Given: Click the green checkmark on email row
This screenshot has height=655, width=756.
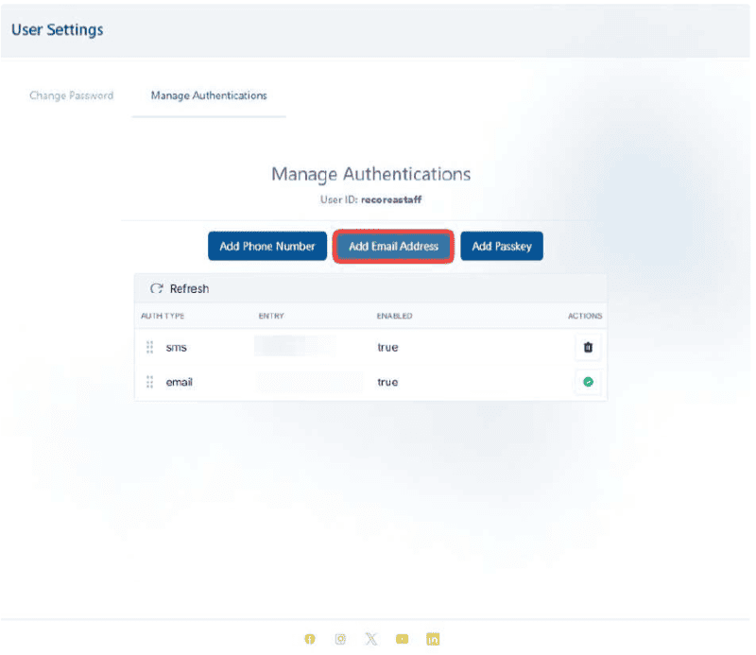Looking at the screenshot, I should pos(588,383).
